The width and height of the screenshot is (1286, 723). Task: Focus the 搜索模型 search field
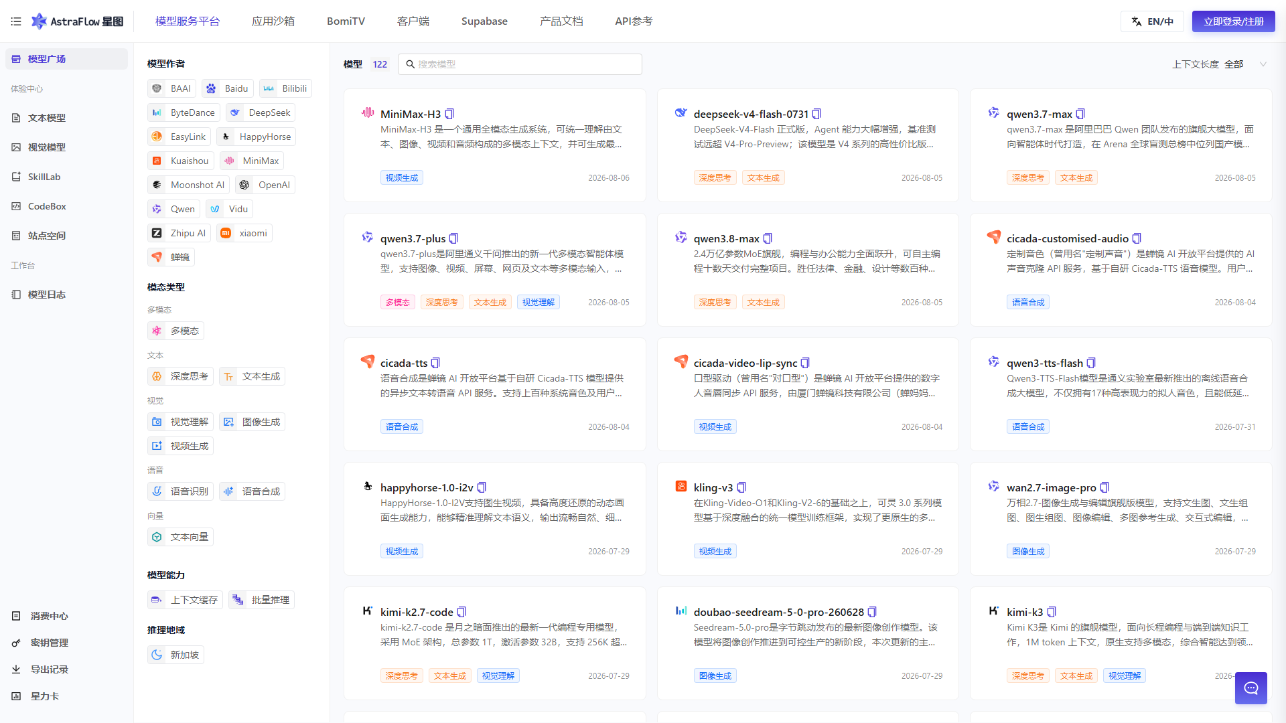click(520, 64)
